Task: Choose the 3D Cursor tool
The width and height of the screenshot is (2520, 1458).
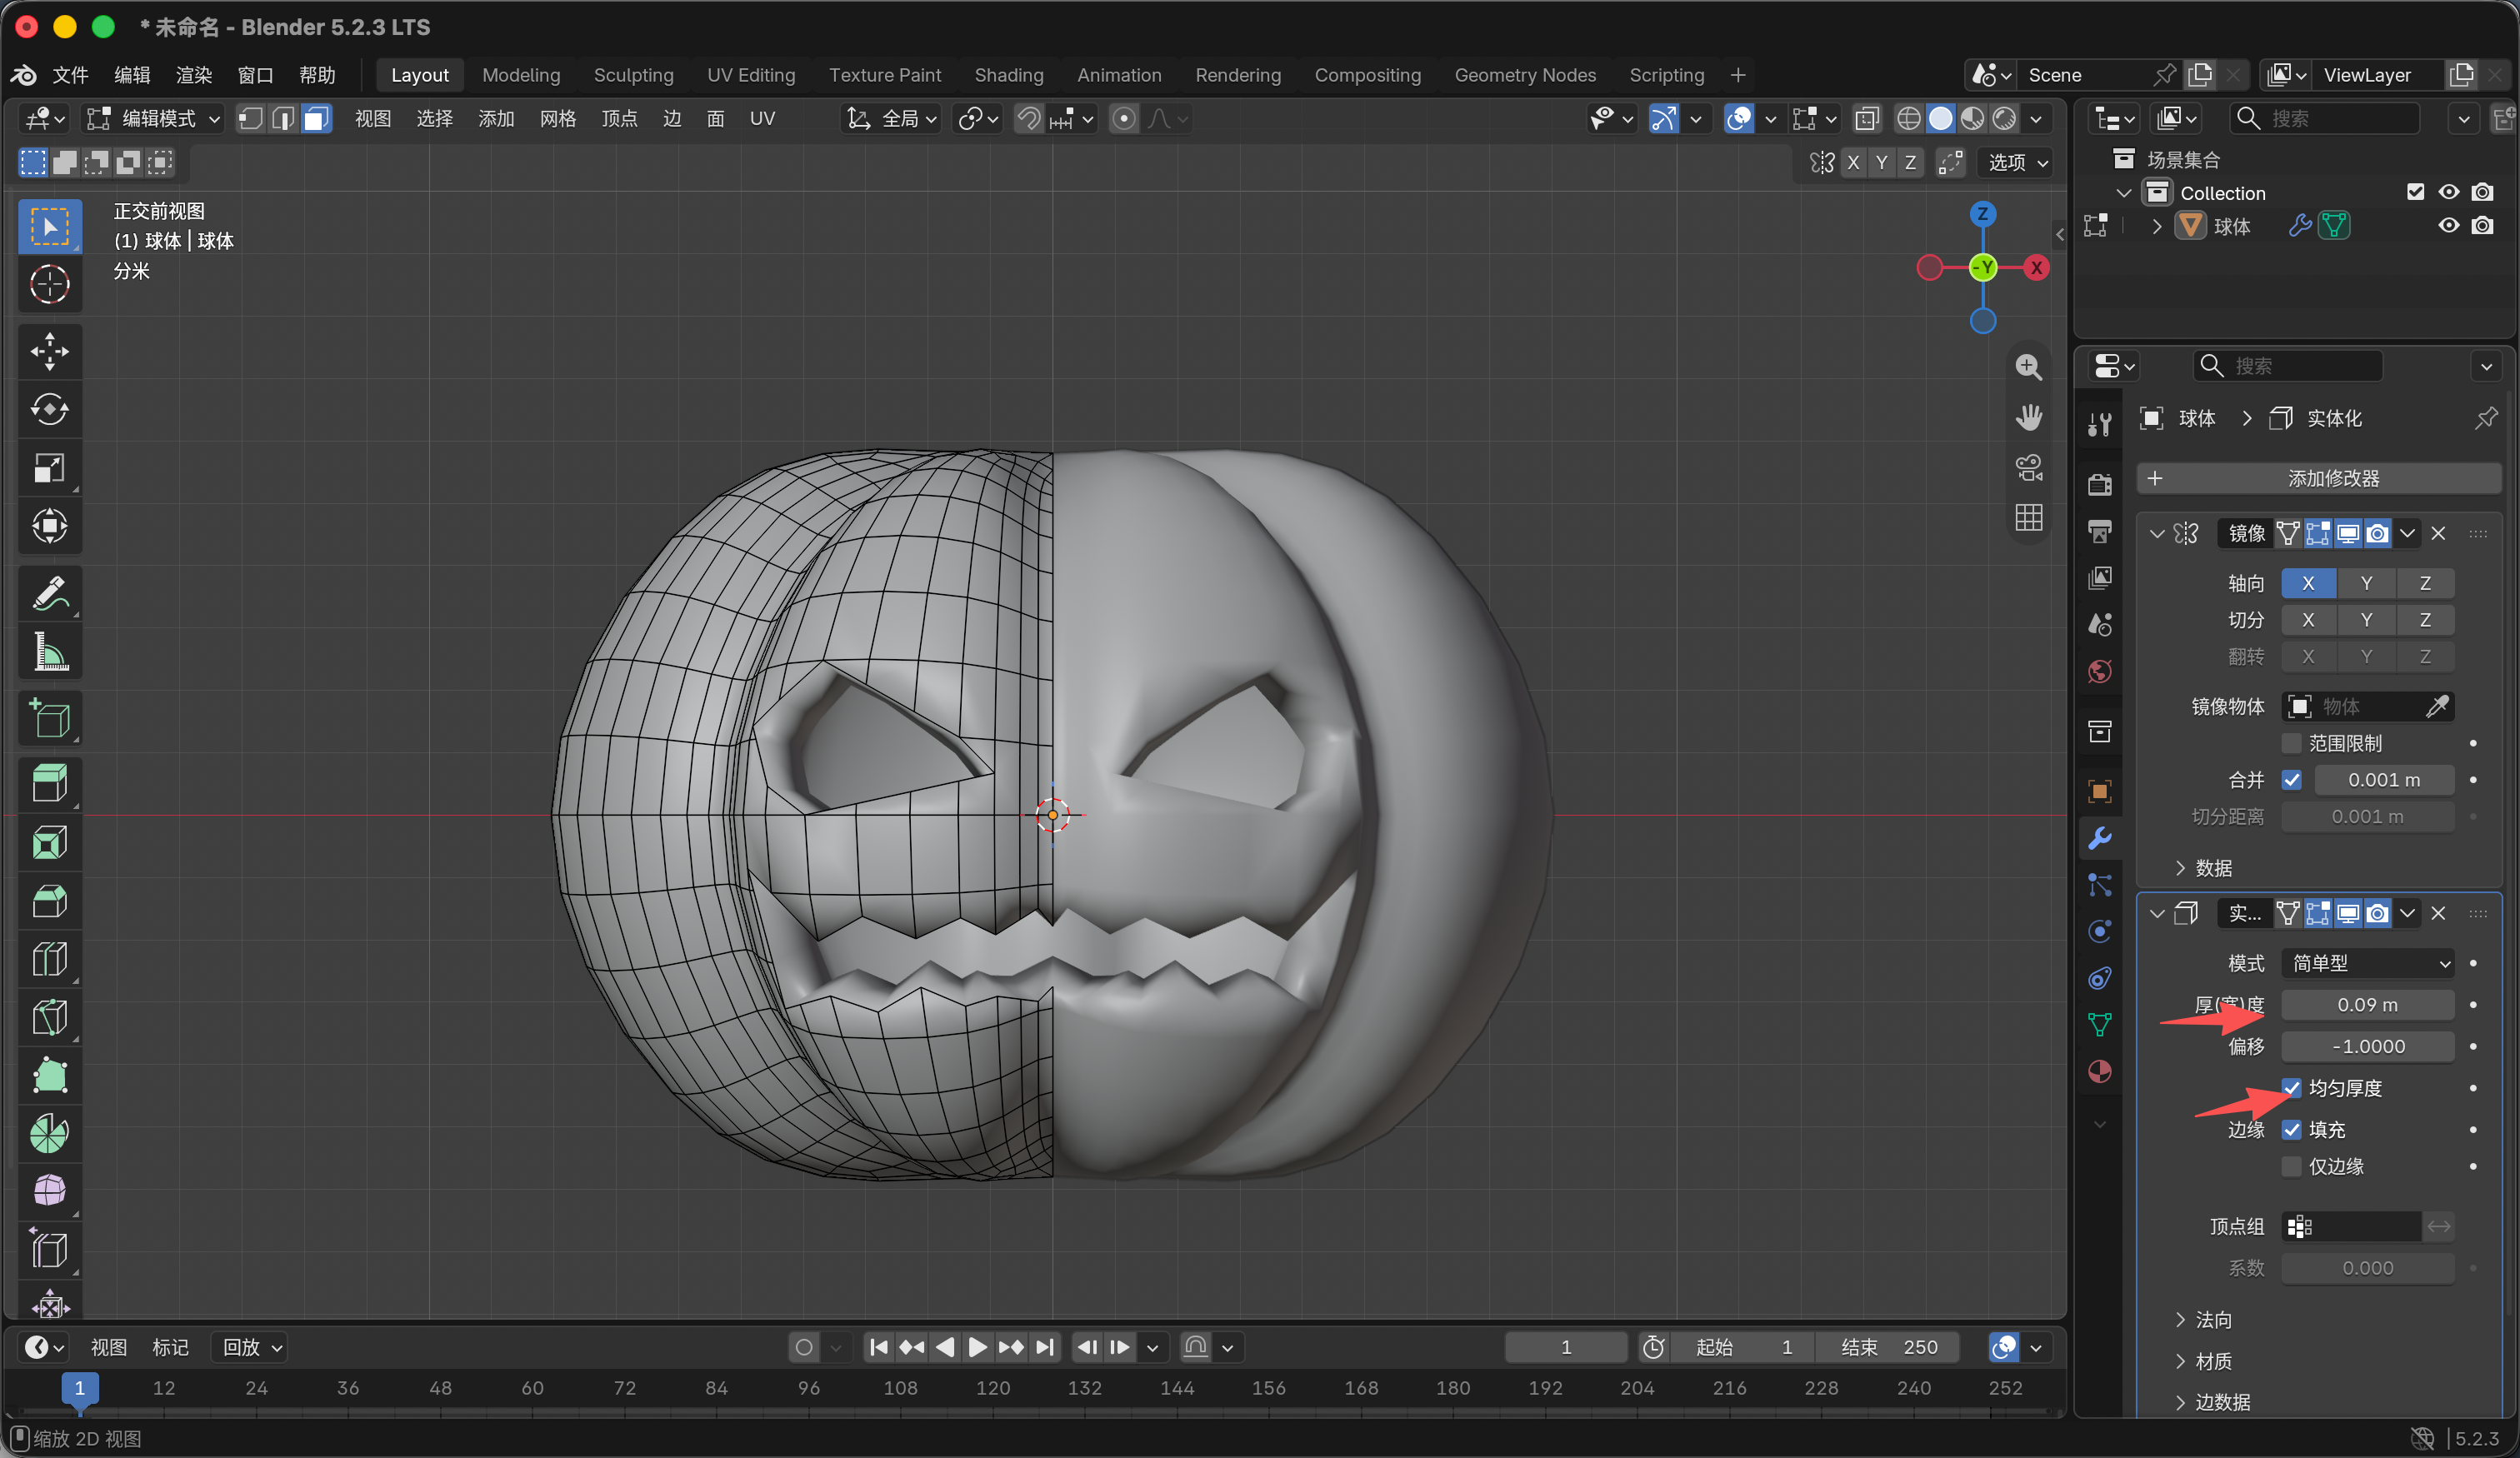Action: pos(49,285)
